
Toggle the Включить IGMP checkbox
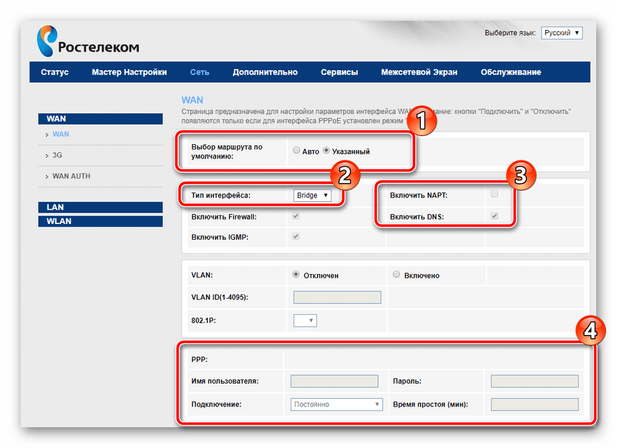(296, 236)
